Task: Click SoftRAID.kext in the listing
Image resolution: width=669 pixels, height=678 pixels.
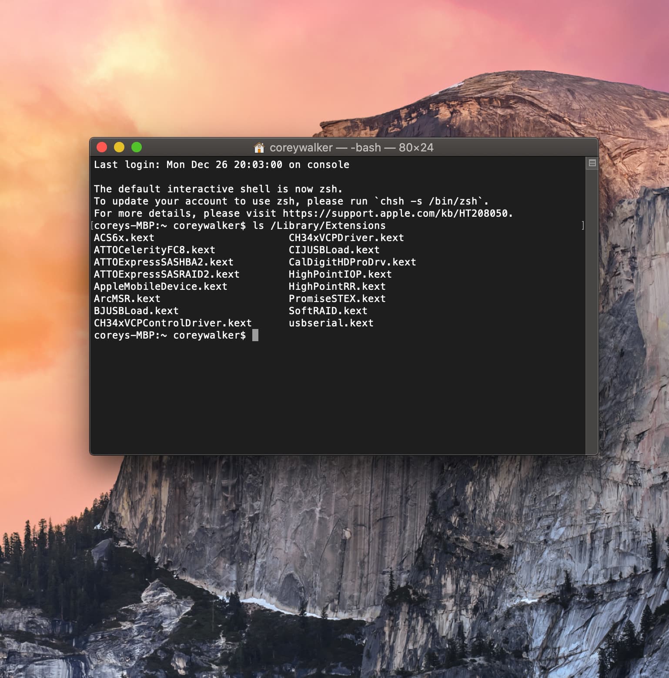Action: click(328, 311)
